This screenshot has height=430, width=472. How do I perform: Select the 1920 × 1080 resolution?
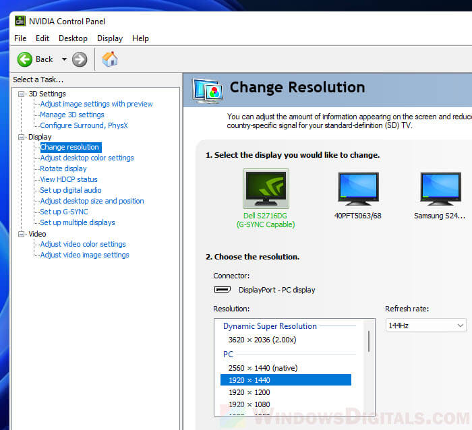click(x=249, y=404)
